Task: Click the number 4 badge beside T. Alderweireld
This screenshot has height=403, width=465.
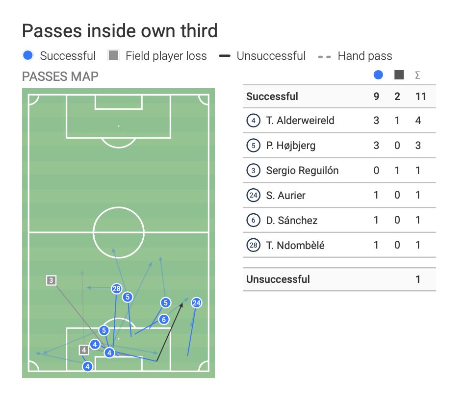Action: pos(253,121)
